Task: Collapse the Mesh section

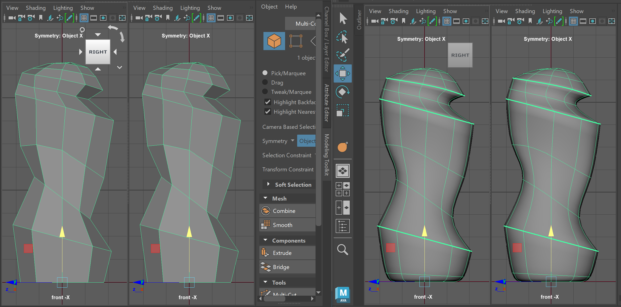Action: pos(265,198)
